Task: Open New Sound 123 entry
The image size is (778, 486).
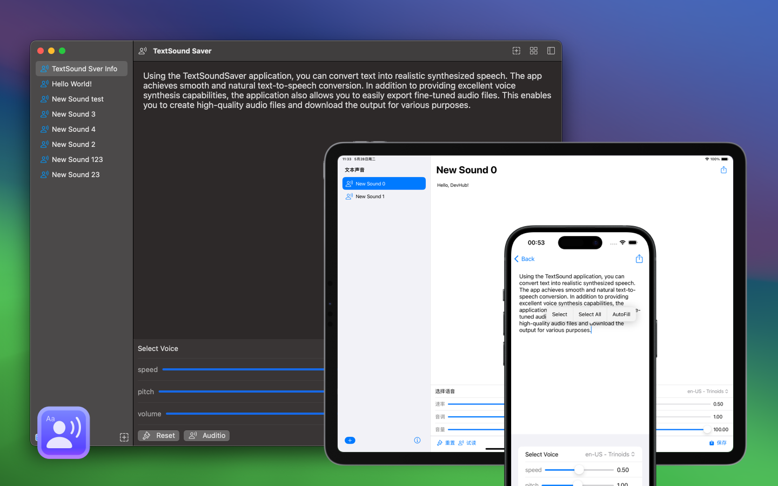Action: tap(82, 159)
